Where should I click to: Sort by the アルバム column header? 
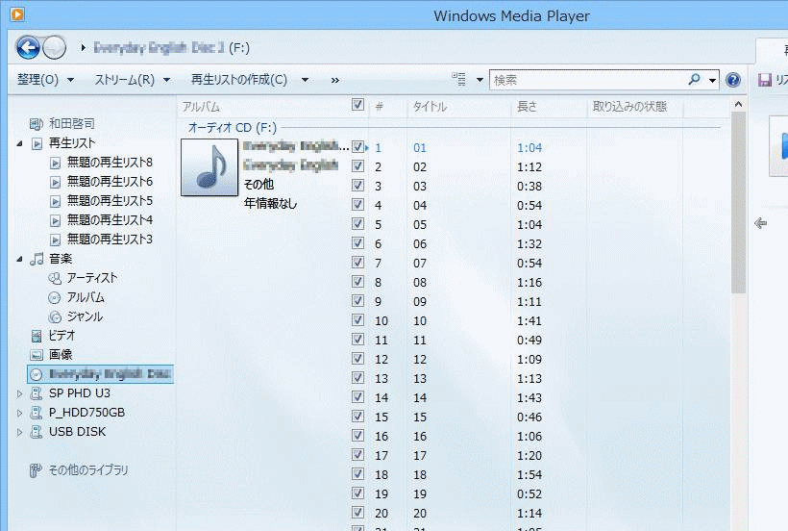(x=201, y=107)
